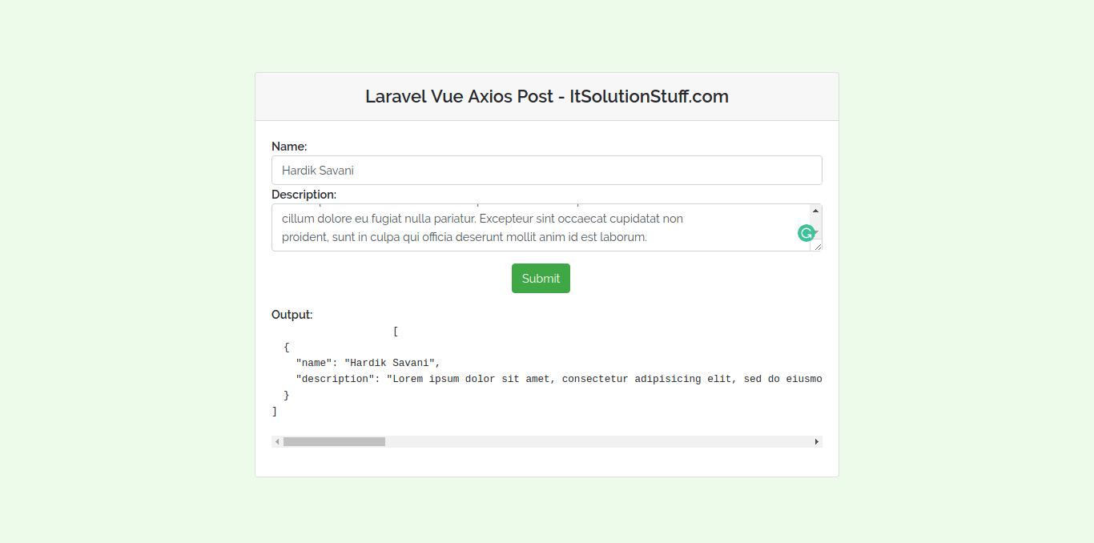Click the JSON name field in the output
The width and height of the screenshot is (1094, 543).
tap(313, 362)
